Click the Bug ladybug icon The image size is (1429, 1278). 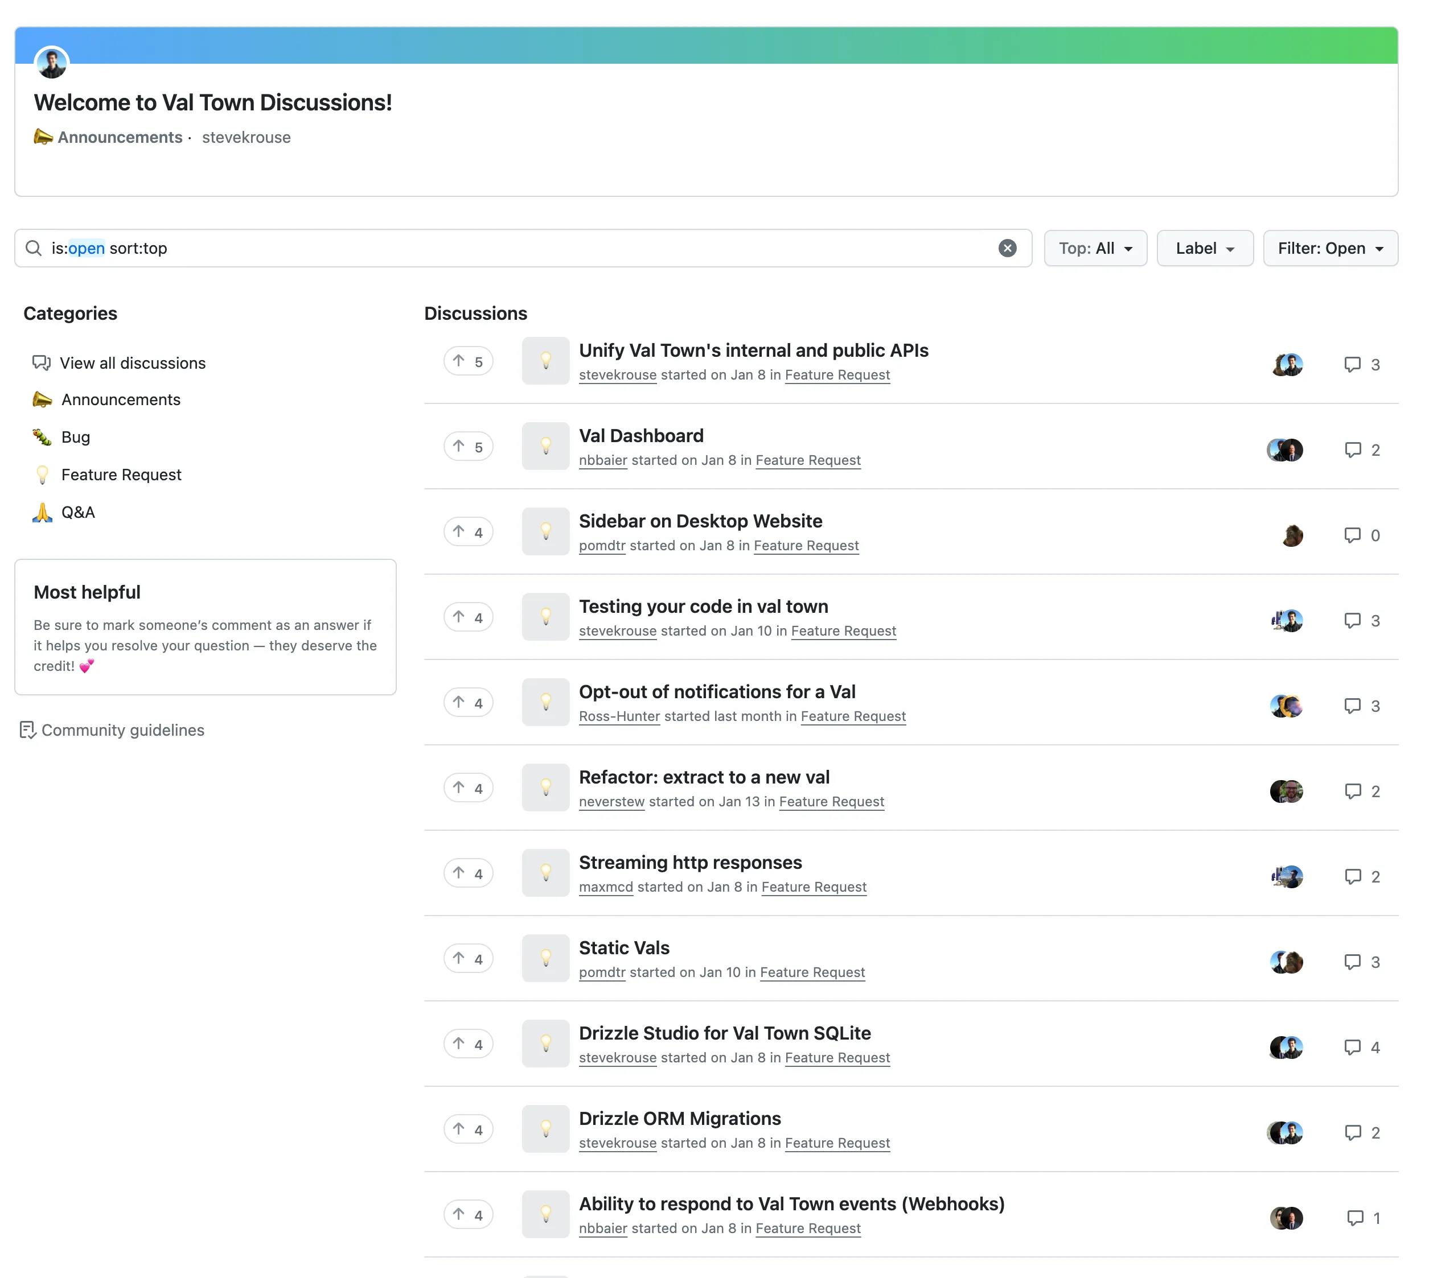pyautogui.click(x=41, y=436)
